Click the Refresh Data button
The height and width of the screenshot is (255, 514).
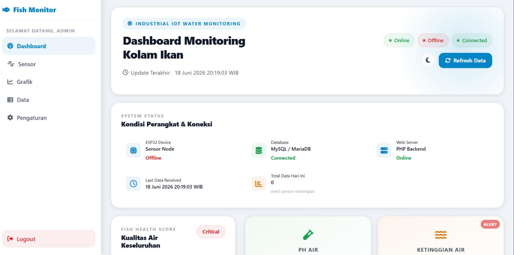tap(465, 61)
